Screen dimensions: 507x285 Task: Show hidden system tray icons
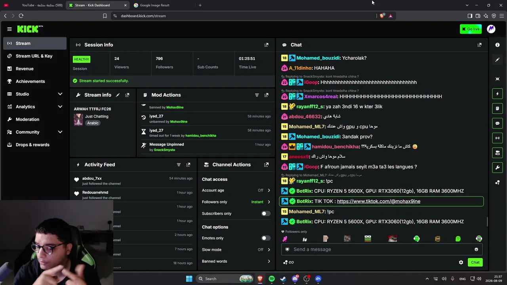[427, 279]
